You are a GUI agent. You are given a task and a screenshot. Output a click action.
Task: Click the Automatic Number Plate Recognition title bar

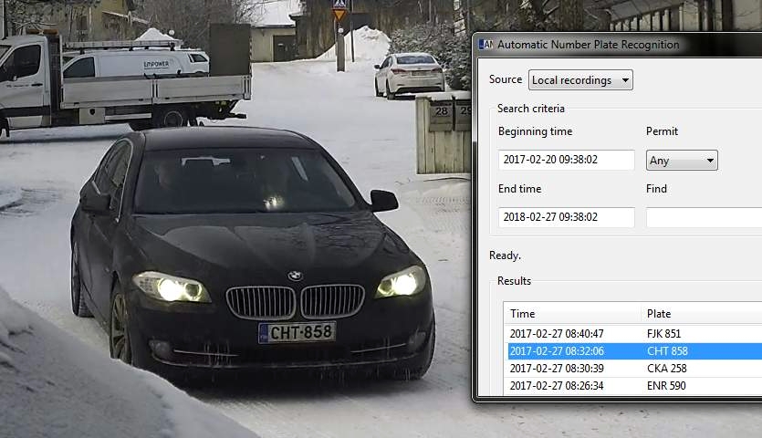621,45
